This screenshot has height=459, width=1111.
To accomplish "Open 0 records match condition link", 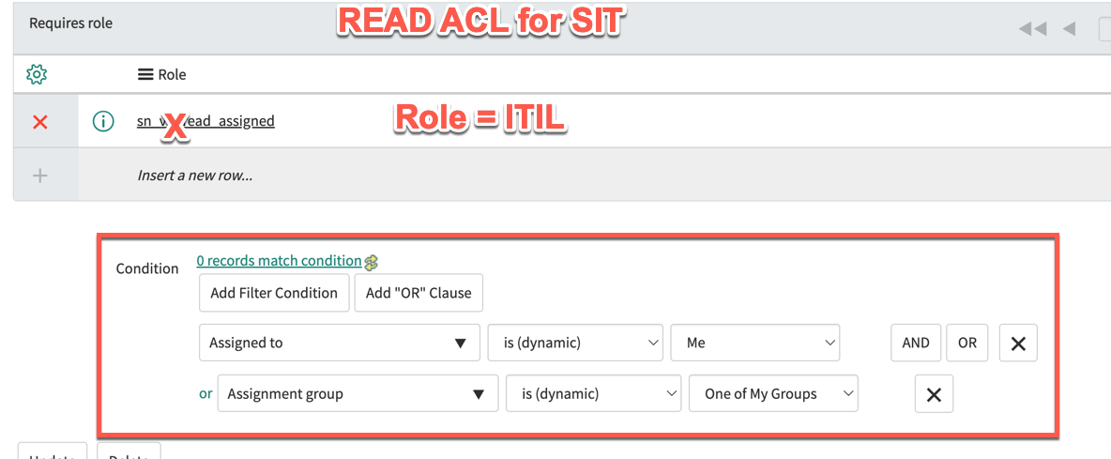I will 280,261.
